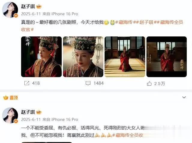
Task: Open first still photo thumbnail
Action: (41, 57)
